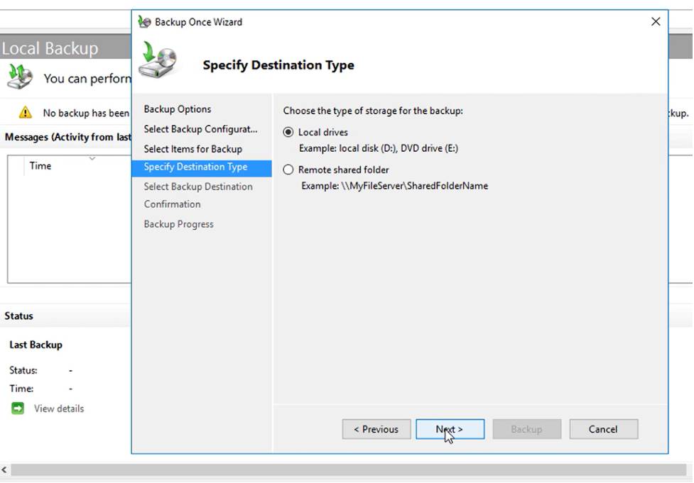Click the disk backup icon in wizard header
694x483 pixels.
158,60
